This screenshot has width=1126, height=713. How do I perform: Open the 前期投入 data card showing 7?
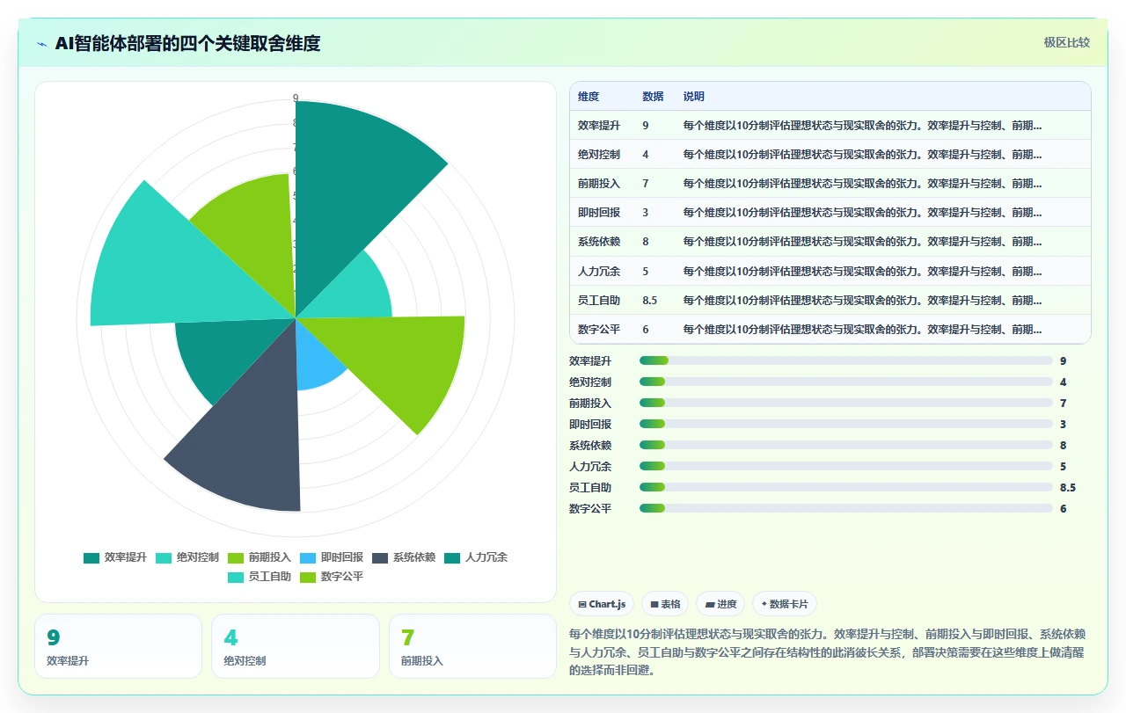pos(472,646)
